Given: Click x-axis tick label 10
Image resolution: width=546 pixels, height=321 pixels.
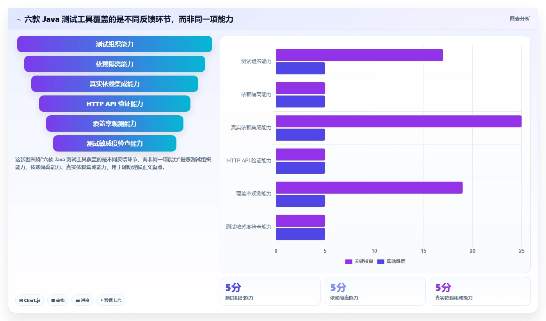Looking at the screenshot, I should coord(374,251).
